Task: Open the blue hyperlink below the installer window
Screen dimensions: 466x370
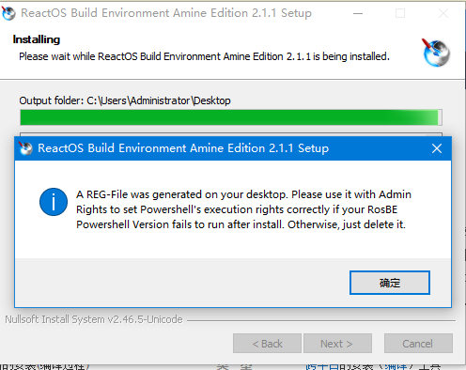Action: pos(355,367)
